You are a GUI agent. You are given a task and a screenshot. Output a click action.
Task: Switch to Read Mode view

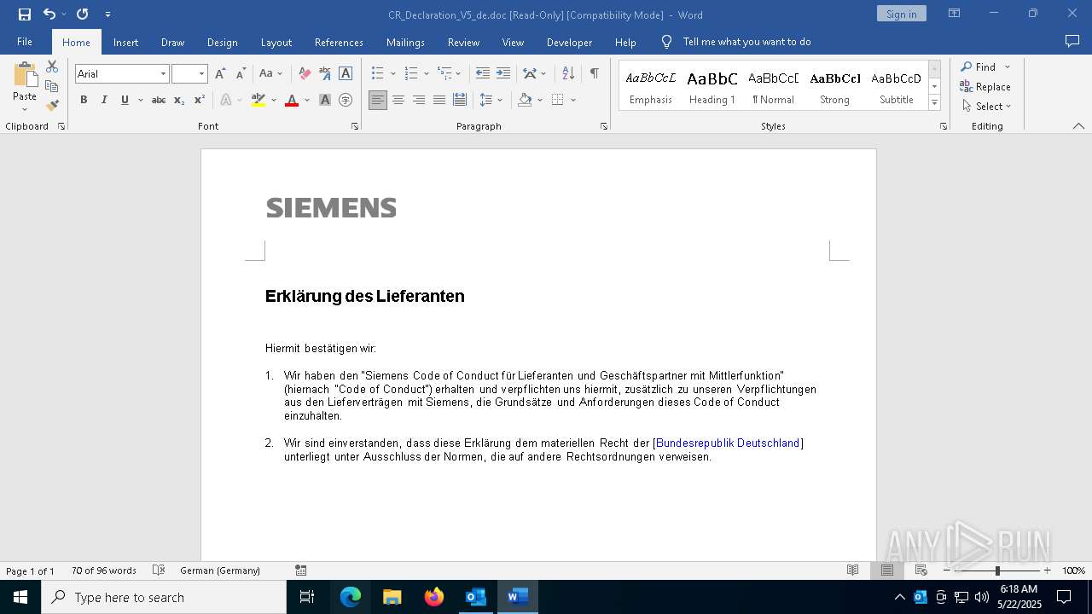[852, 571]
